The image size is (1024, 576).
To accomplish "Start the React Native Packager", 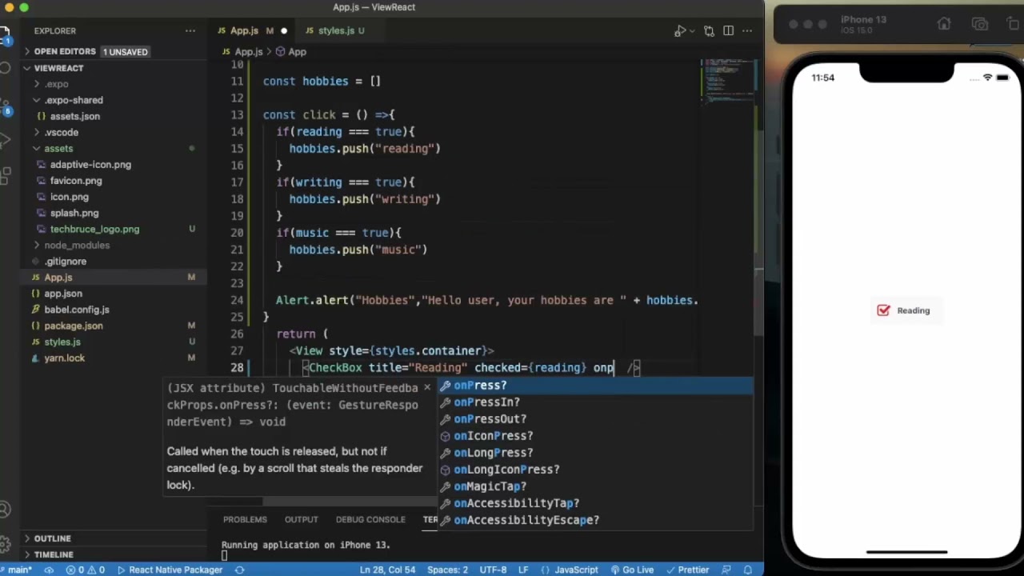I will 170,570.
